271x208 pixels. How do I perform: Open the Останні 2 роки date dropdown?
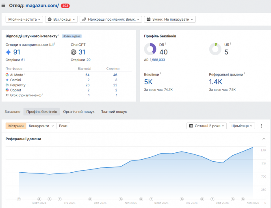(x=206, y=126)
